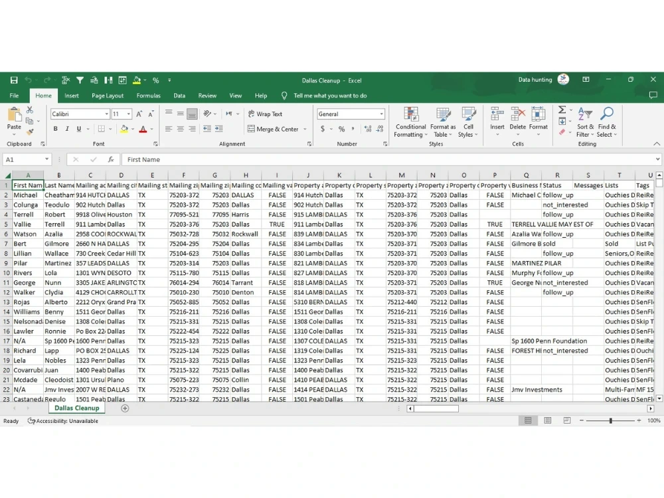Toggle Bottom Align
Viewport: 664px width, 498px height.
(x=192, y=114)
